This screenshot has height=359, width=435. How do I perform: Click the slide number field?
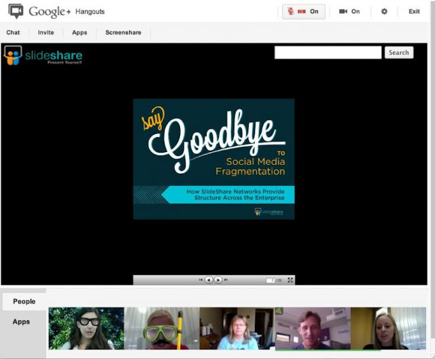click(271, 280)
